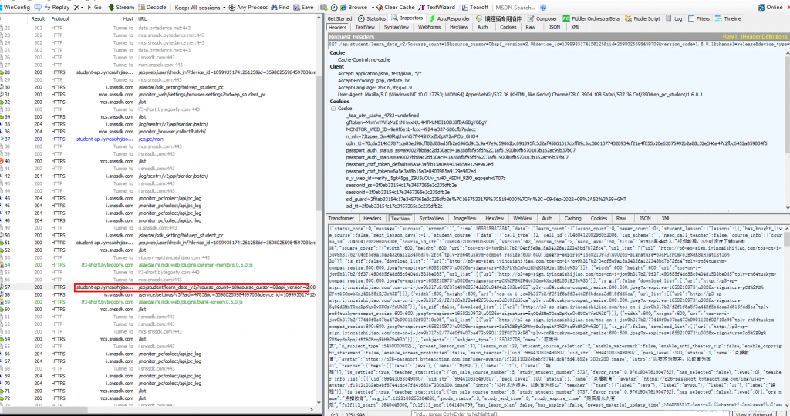The width and height of the screenshot is (790, 416).
Task: Select request WebForms inspector tab
Action: (x=429, y=27)
